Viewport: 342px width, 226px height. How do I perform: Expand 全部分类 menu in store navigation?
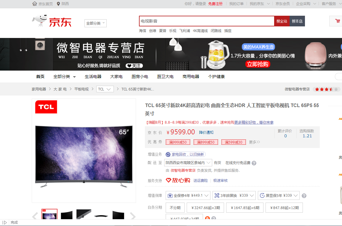65,77
